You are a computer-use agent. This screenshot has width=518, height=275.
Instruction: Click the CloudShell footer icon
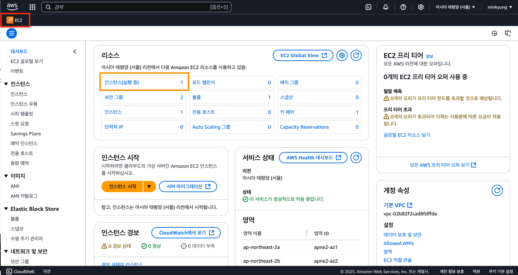coord(10,271)
